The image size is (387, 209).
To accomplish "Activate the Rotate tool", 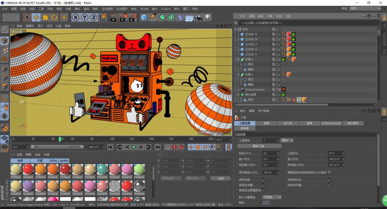I will (54, 17).
